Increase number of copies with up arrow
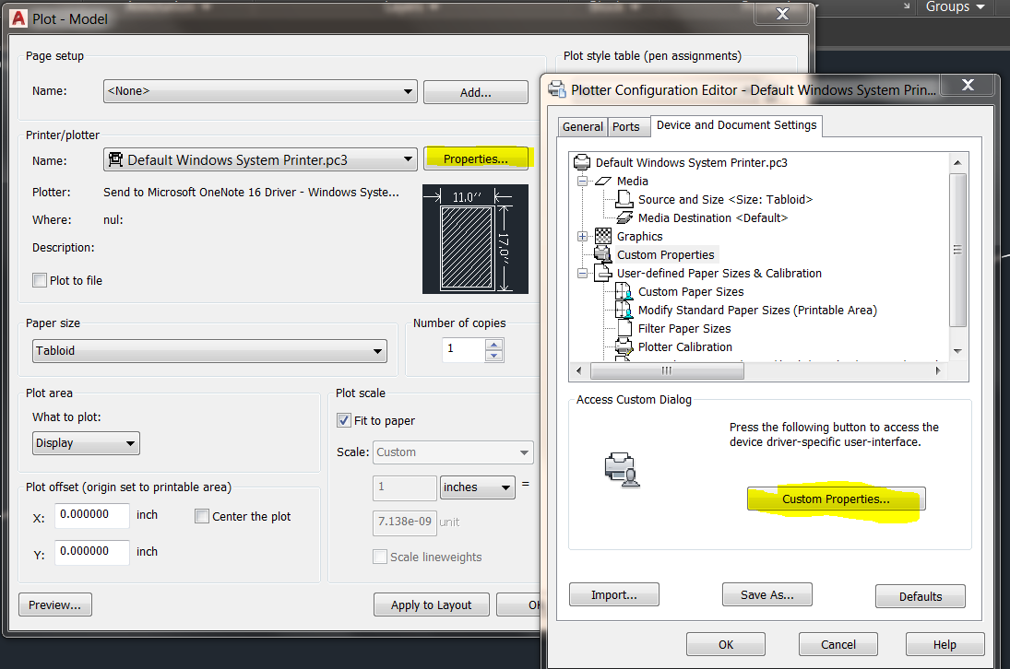The height and width of the screenshot is (669, 1010). click(x=494, y=345)
